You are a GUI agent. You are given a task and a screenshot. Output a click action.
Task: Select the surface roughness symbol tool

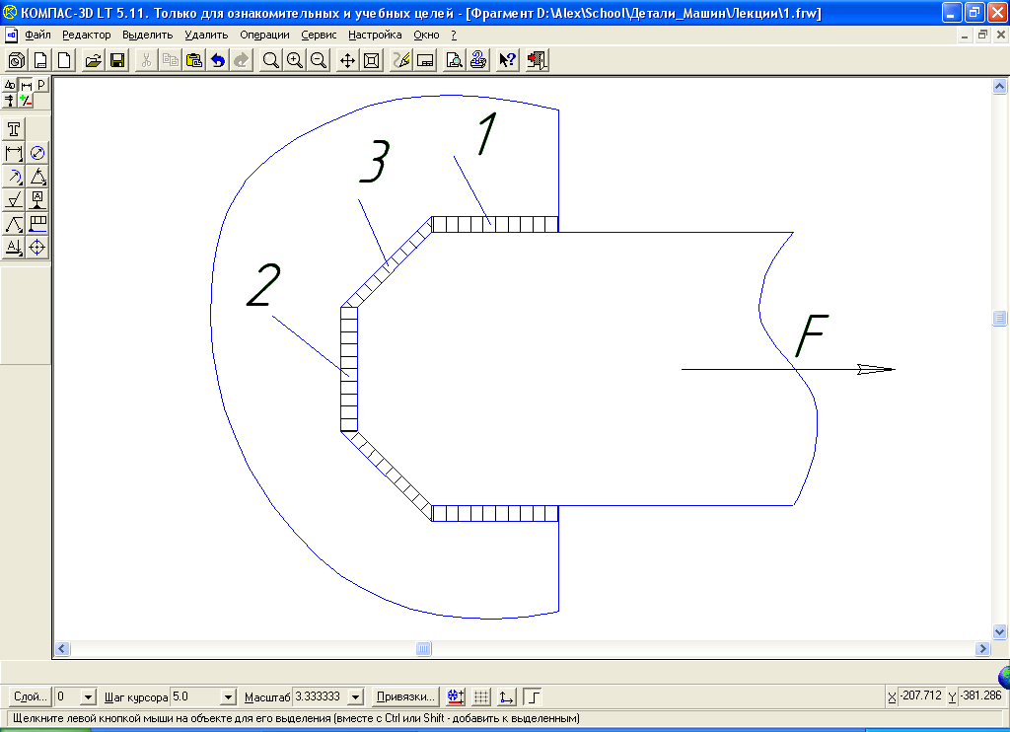[x=14, y=199]
